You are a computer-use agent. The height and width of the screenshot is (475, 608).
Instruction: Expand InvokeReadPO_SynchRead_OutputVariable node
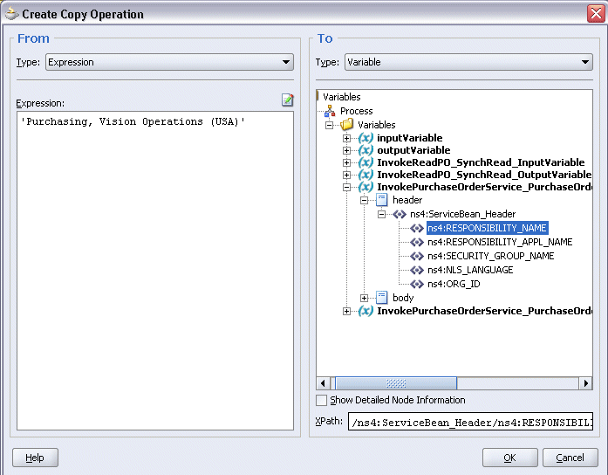[x=346, y=175]
